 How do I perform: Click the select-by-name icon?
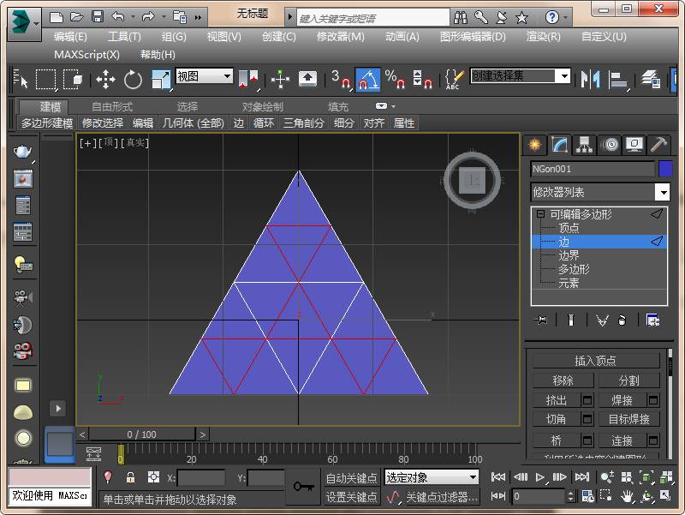coord(20,79)
